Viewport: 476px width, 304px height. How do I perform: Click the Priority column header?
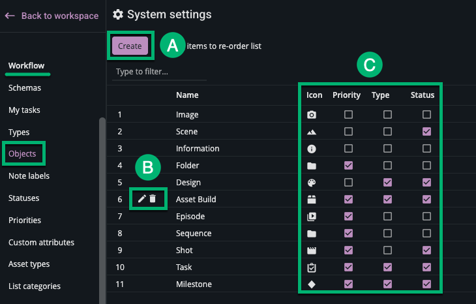346,95
